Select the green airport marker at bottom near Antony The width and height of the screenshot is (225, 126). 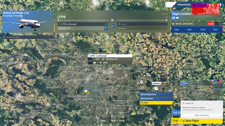[55, 120]
